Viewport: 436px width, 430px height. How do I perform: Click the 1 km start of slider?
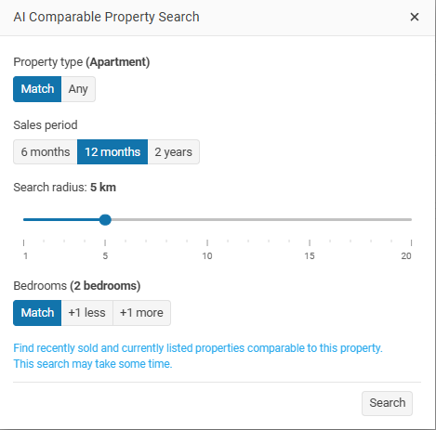pos(24,220)
